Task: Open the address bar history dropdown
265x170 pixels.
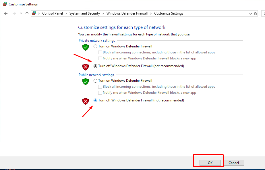Action: coord(250,14)
